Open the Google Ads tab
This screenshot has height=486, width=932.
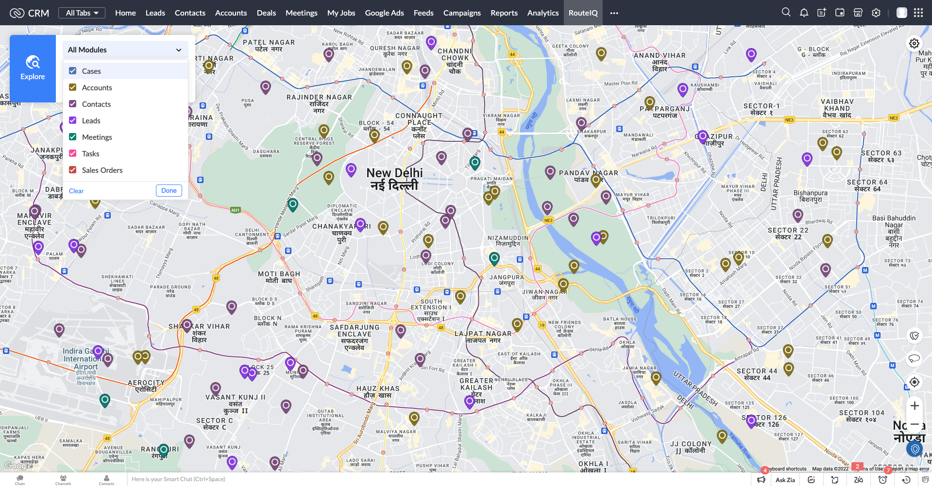pos(384,13)
